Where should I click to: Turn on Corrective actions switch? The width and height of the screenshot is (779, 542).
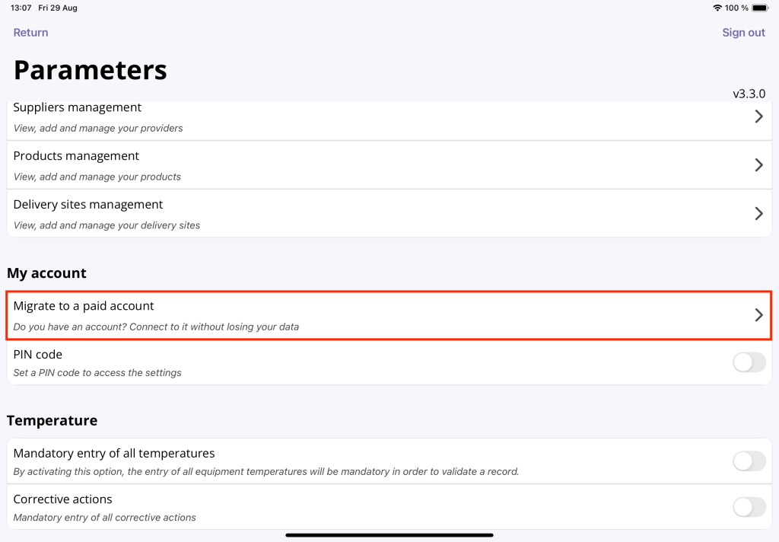749,507
